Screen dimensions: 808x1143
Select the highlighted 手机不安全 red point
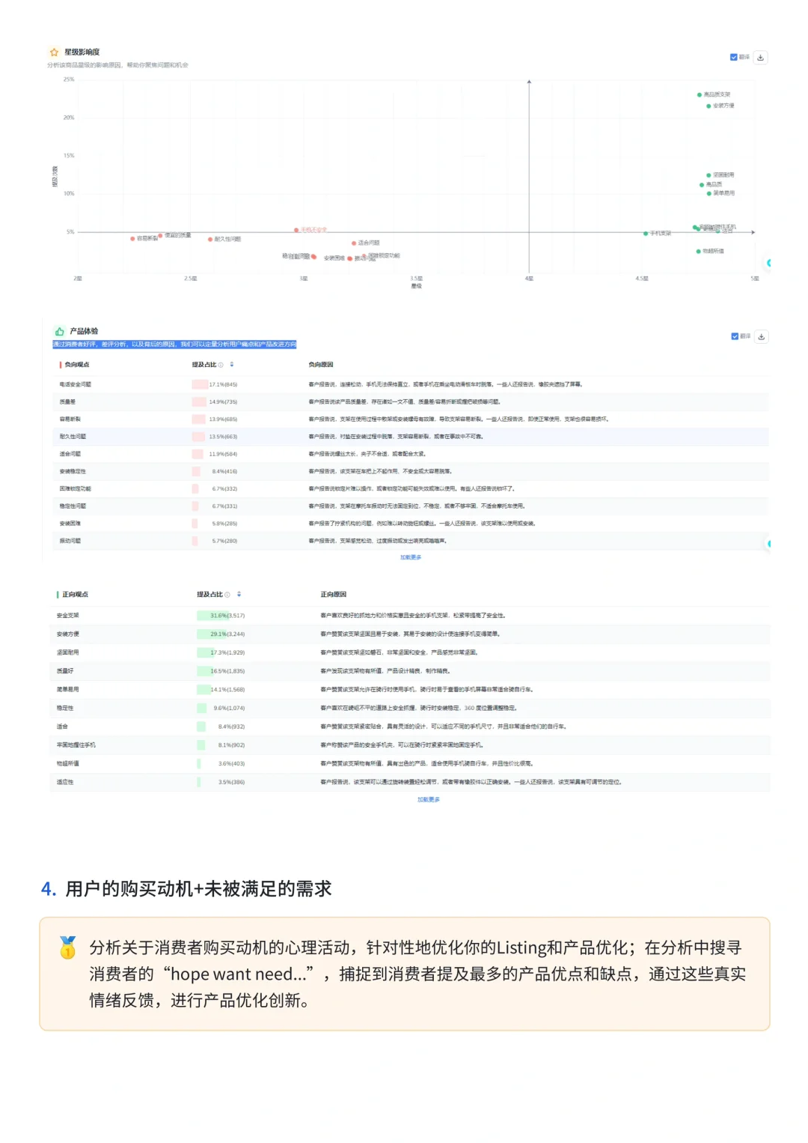pos(296,230)
